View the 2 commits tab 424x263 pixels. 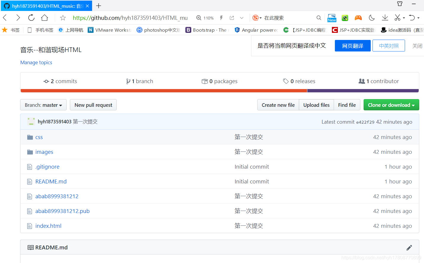[x=60, y=81]
